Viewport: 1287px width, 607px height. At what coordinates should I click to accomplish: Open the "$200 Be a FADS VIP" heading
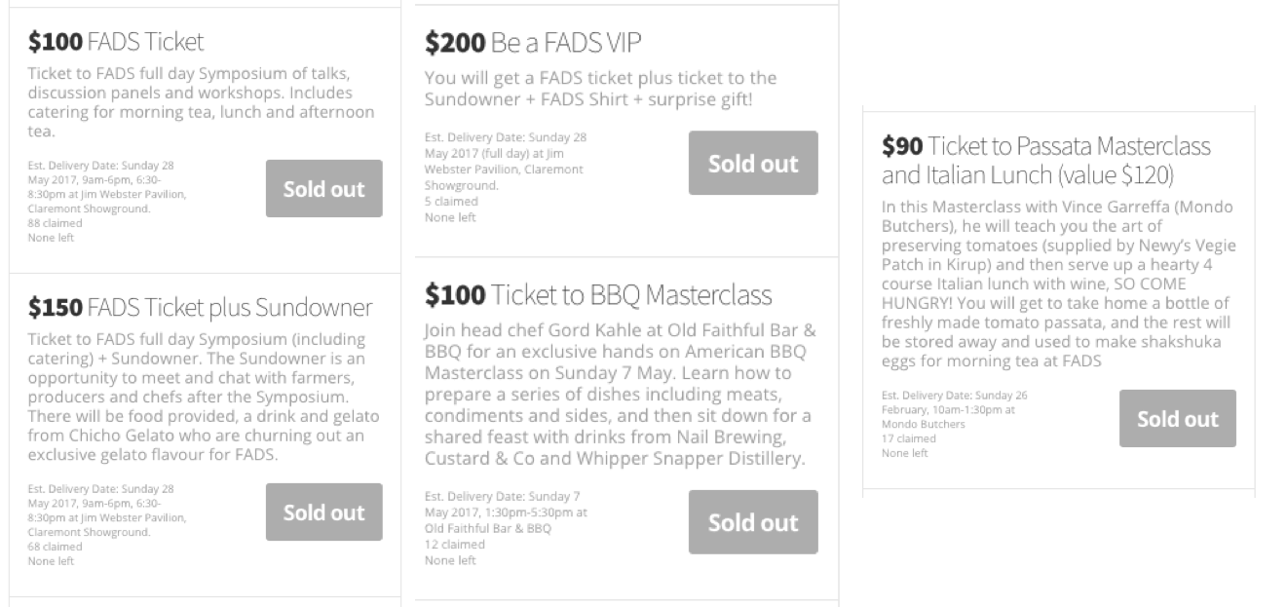pos(533,43)
